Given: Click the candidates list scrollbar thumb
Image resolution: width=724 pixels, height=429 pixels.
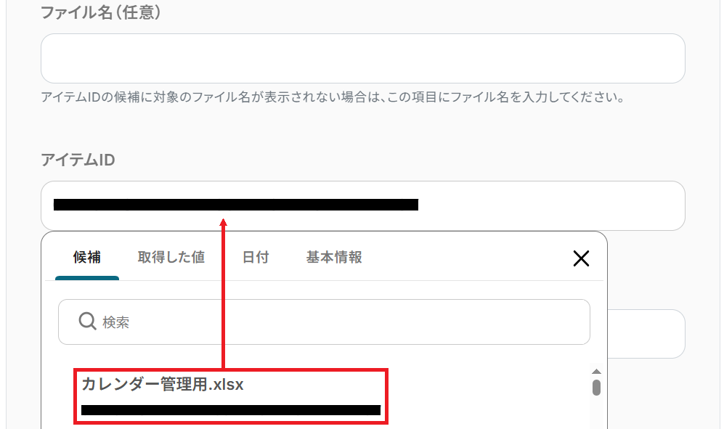Looking at the screenshot, I should tap(597, 388).
